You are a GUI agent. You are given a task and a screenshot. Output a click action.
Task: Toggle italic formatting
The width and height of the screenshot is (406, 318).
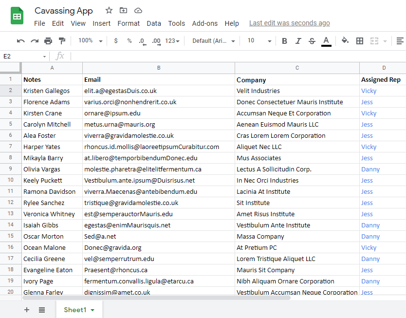pyautogui.click(x=298, y=41)
